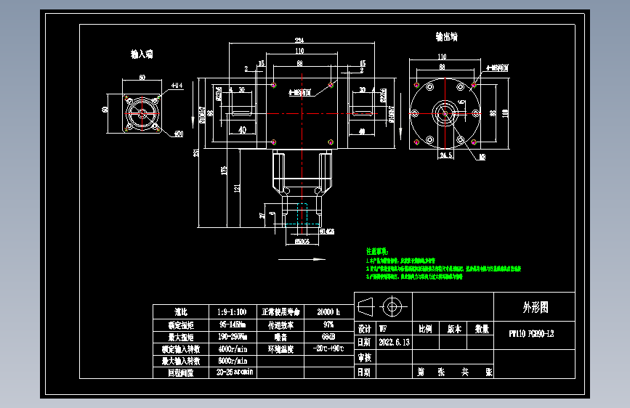Screen dimensions: 630x408
Task: Select the 175 vertical dimension text
Action: pos(224,171)
